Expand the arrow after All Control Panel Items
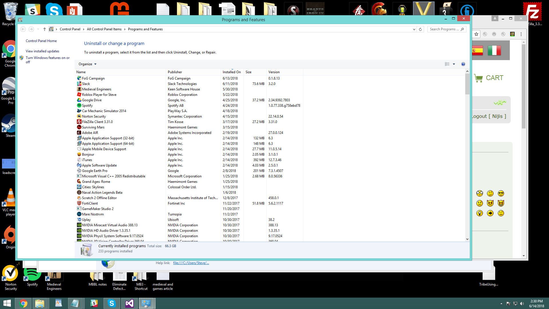The height and width of the screenshot is (309, 549). (x=125, y=29)
